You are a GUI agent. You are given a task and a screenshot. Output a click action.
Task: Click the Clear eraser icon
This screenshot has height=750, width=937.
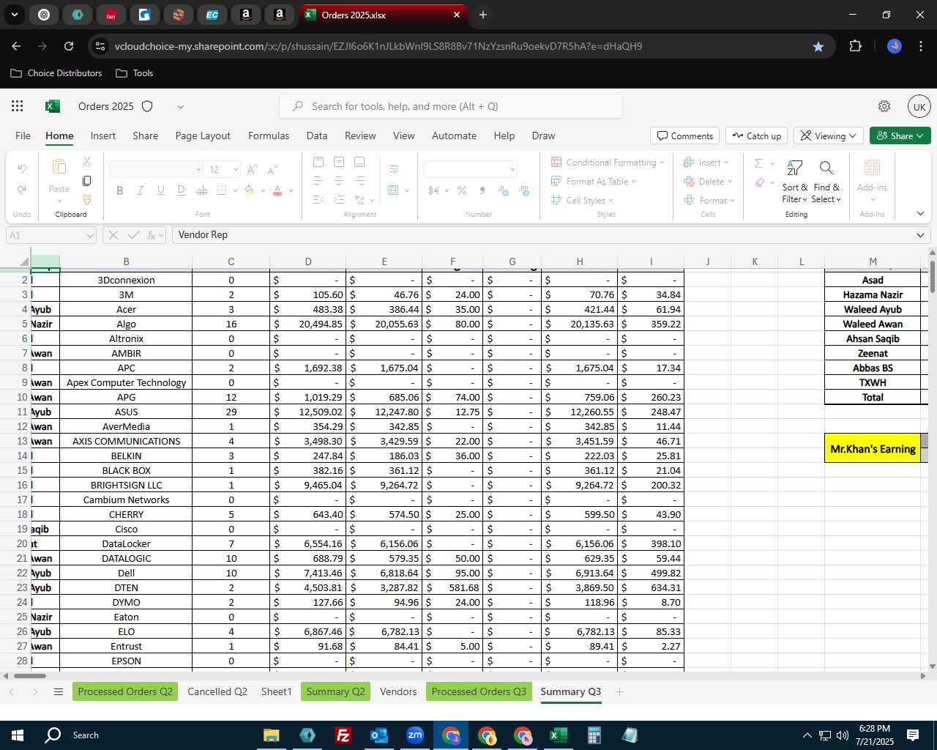[x=760, y=182]
